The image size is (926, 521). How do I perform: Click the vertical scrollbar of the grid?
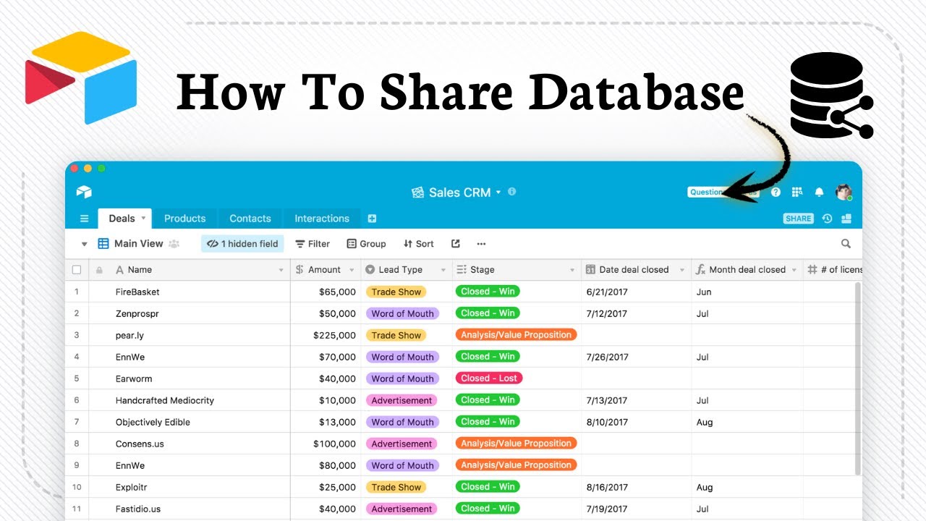(859, 378)
